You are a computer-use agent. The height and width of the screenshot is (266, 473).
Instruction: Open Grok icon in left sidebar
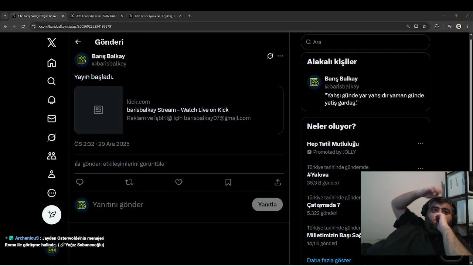coord(52,137)
